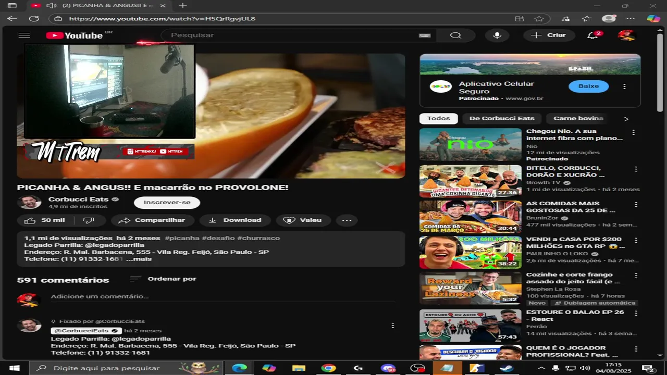Open options for the pinned CorbucciEats comment
Viewport: 667px width, 375px height.
point(393,326)
